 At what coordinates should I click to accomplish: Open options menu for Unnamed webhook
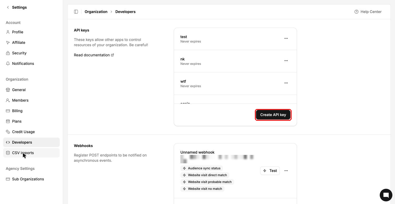[x=286, y=171]
